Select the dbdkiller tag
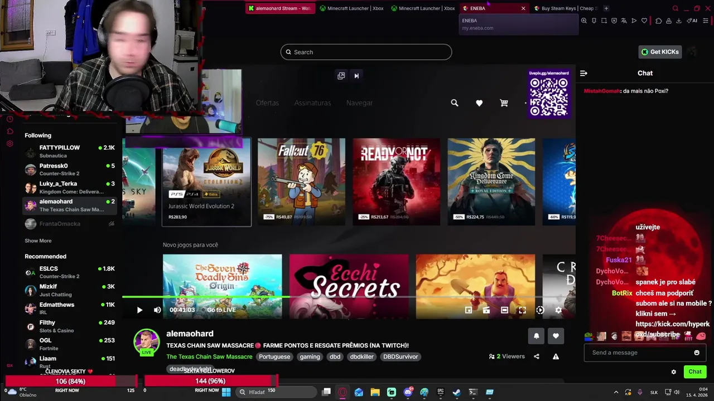714x401 pixels. [361, 356]
